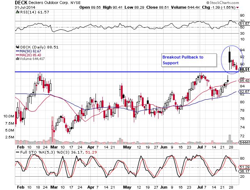Click the 10 level on RSI axis

point(242,39)
